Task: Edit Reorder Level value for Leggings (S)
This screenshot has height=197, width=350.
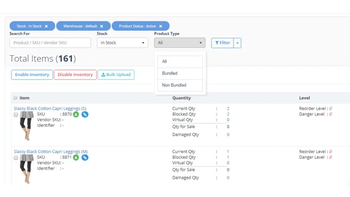Action: pyautogui.click(x=330, y=108)
